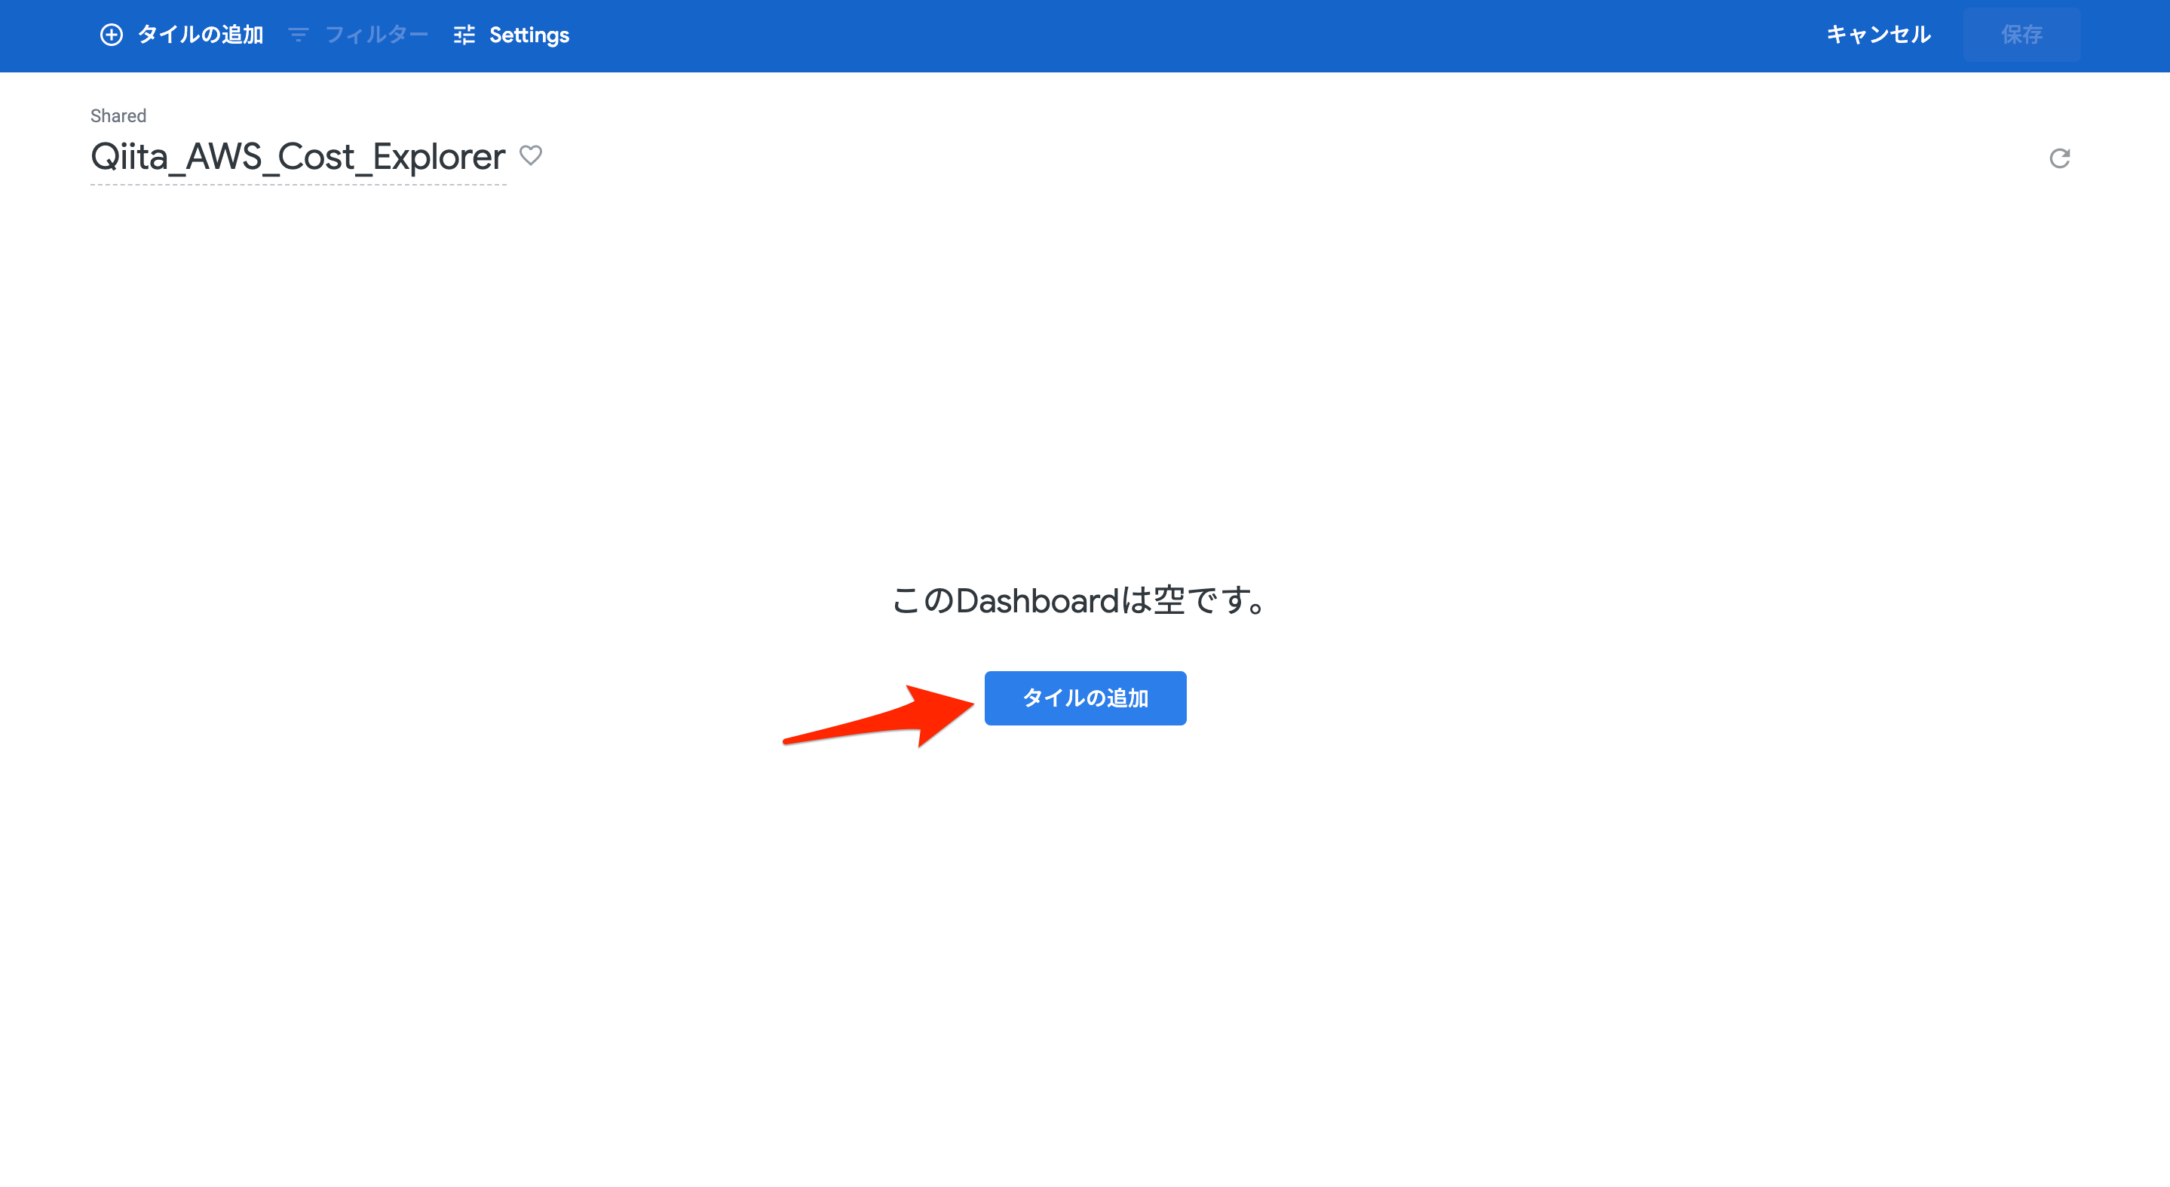Image resolution: width=2170 pixels, height=1187 pixels.
Task: Click the このDashboardは空です。 message text
Action: tap(1080, 600)
